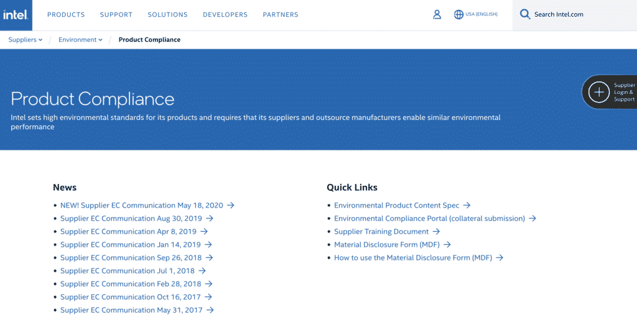Open the Products menu
This screenshot has height=317, width=637.
[x=66, y=15]
